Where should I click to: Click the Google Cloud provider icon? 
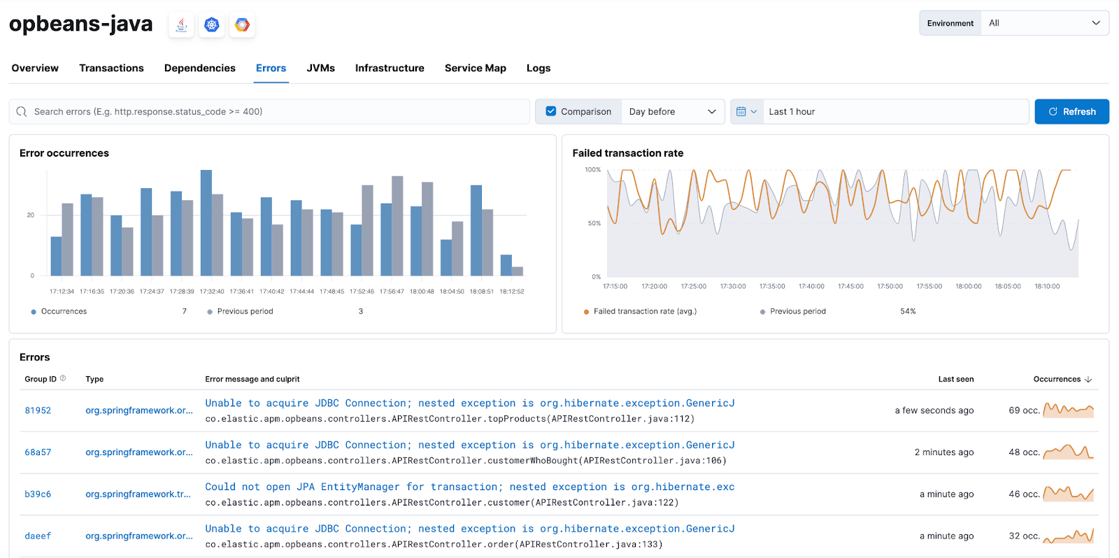tap(242, 25)
